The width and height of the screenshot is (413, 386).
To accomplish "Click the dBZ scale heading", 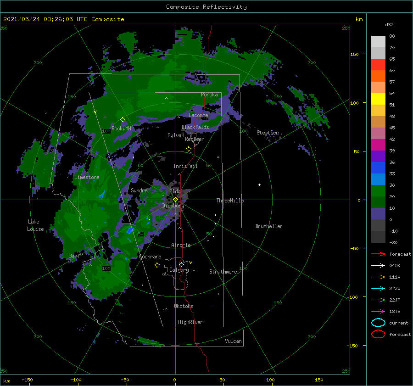I will pyautogui.click(x=389, y=25).
